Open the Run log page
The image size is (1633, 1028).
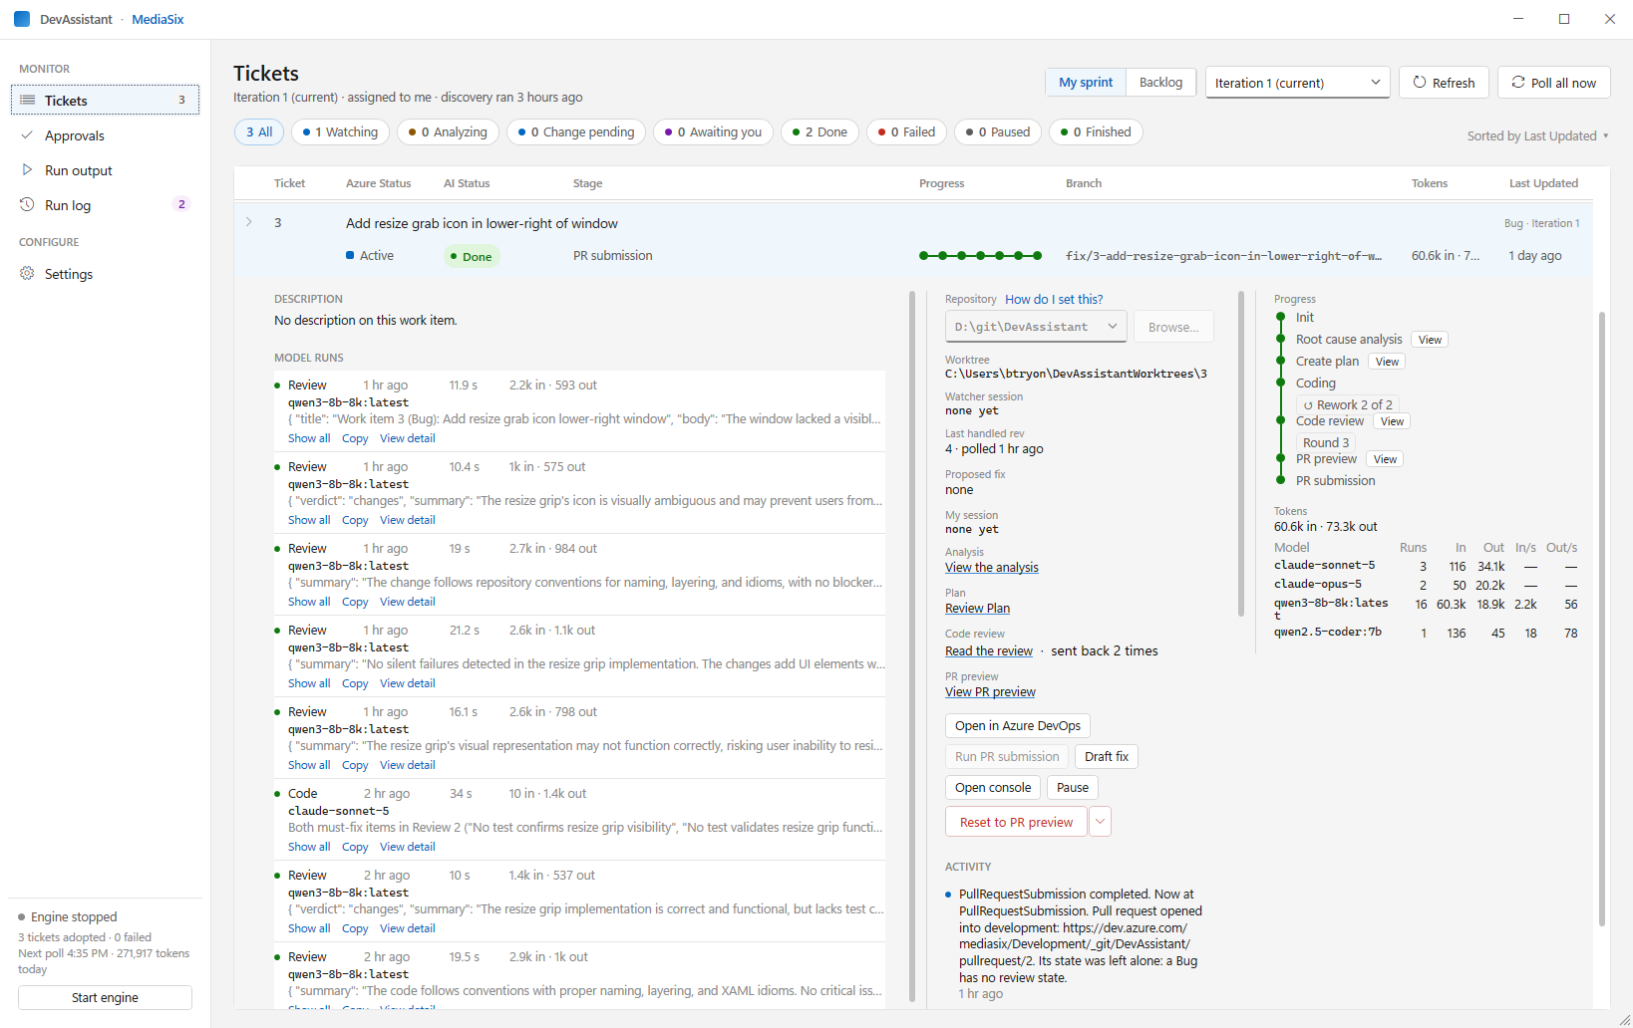point(105,204)
